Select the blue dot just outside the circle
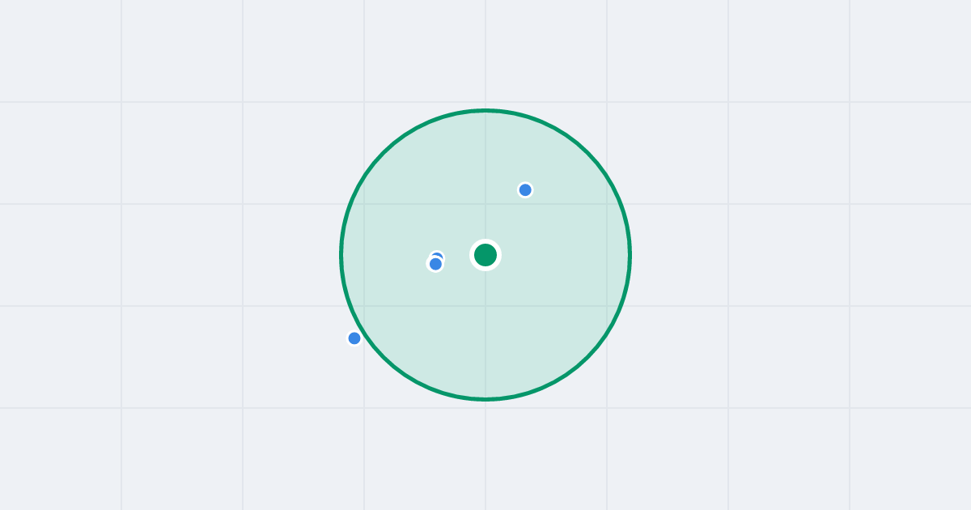The image size is (971, 510). point(354,338)
